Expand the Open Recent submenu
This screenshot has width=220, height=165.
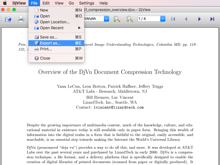click(56, 28)
